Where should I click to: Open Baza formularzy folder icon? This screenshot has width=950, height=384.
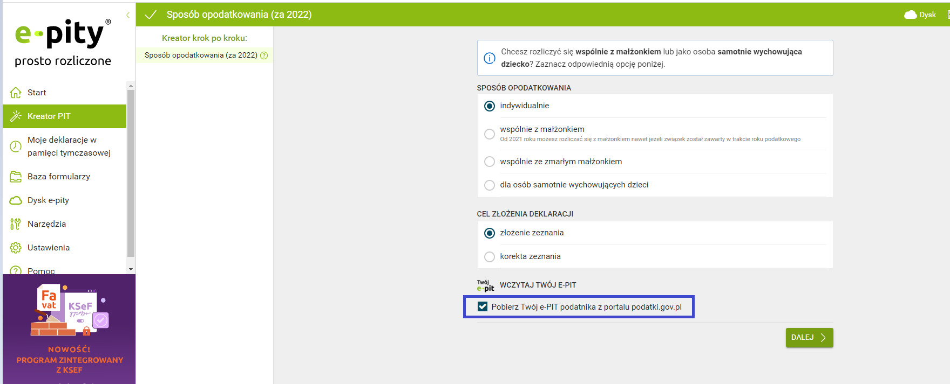click(x=16, y=177)
